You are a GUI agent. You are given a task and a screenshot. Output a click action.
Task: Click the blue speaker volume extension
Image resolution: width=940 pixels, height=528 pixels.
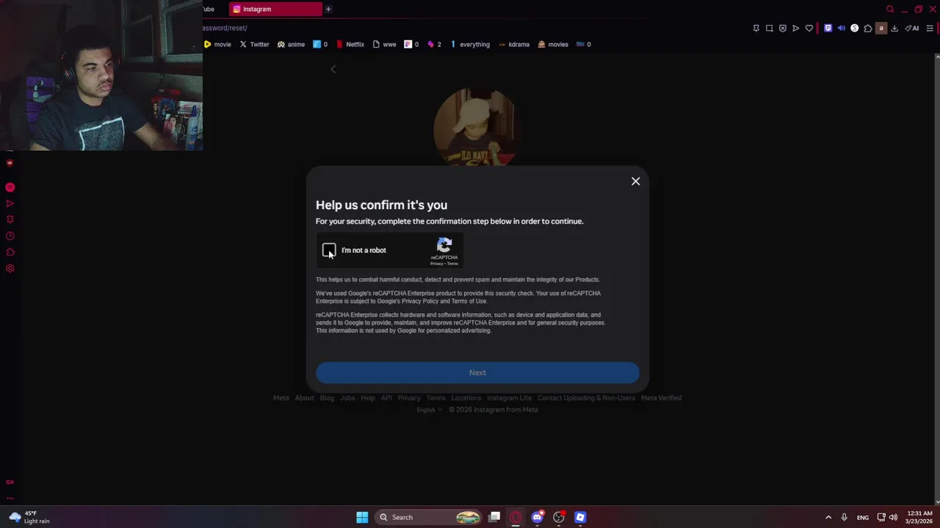pyautogui.click(x=841, y=28)
